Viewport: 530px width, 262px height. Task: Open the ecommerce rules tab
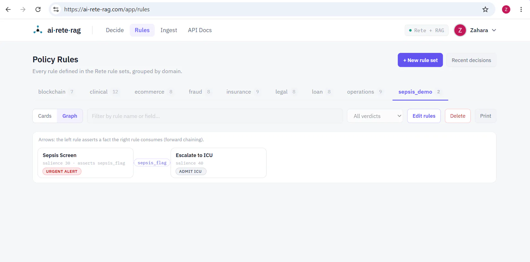[x=154, y=92]
